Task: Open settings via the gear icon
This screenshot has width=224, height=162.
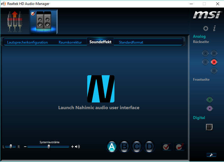Action: pos(205,28)
